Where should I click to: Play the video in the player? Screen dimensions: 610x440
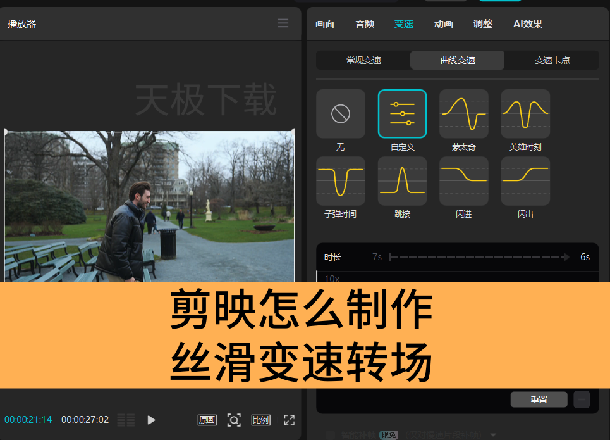tap(151, 420)
